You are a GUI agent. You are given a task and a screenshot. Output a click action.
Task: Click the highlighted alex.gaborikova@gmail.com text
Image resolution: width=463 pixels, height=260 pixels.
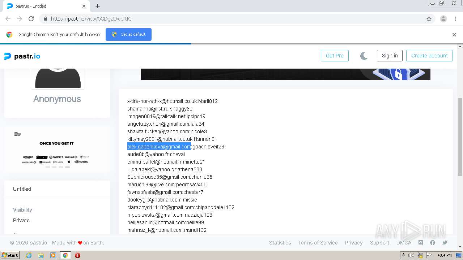click(159, 147)
